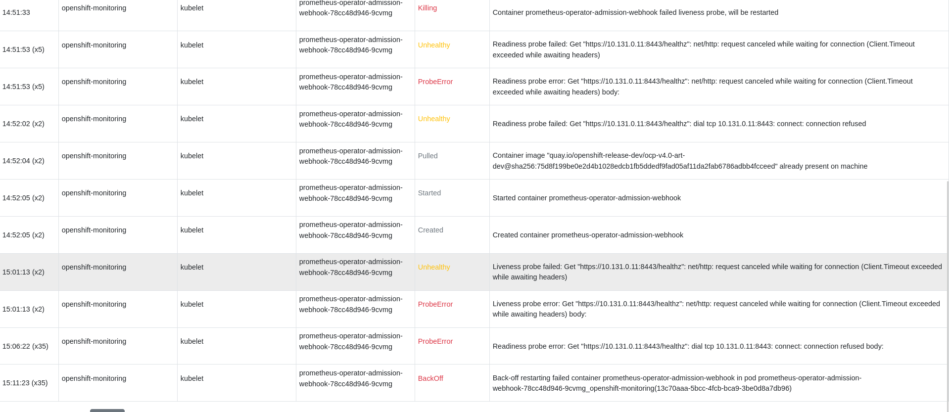
Task: Click the 14:51:33 timestamp cell
Action: click(16, 12)
